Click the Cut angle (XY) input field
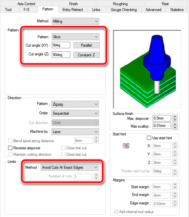The width and height of the screenshot is (189, 217). [x=61, y=45]
